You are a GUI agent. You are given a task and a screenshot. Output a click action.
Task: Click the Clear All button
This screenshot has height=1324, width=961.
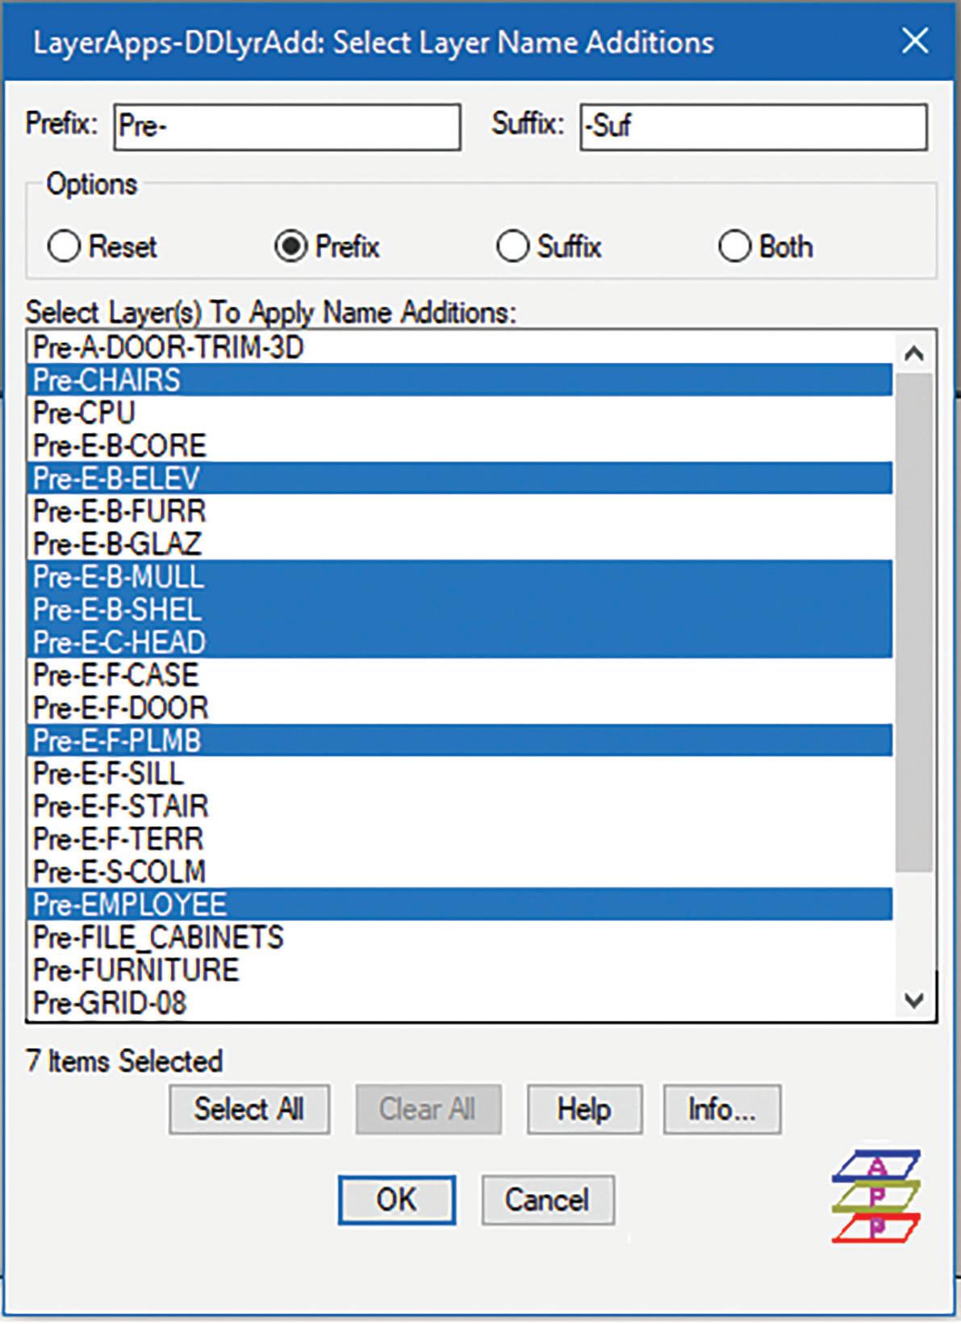(428, 1109)
